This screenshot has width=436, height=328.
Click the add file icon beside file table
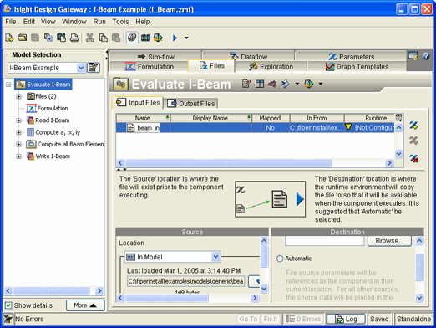413,126
